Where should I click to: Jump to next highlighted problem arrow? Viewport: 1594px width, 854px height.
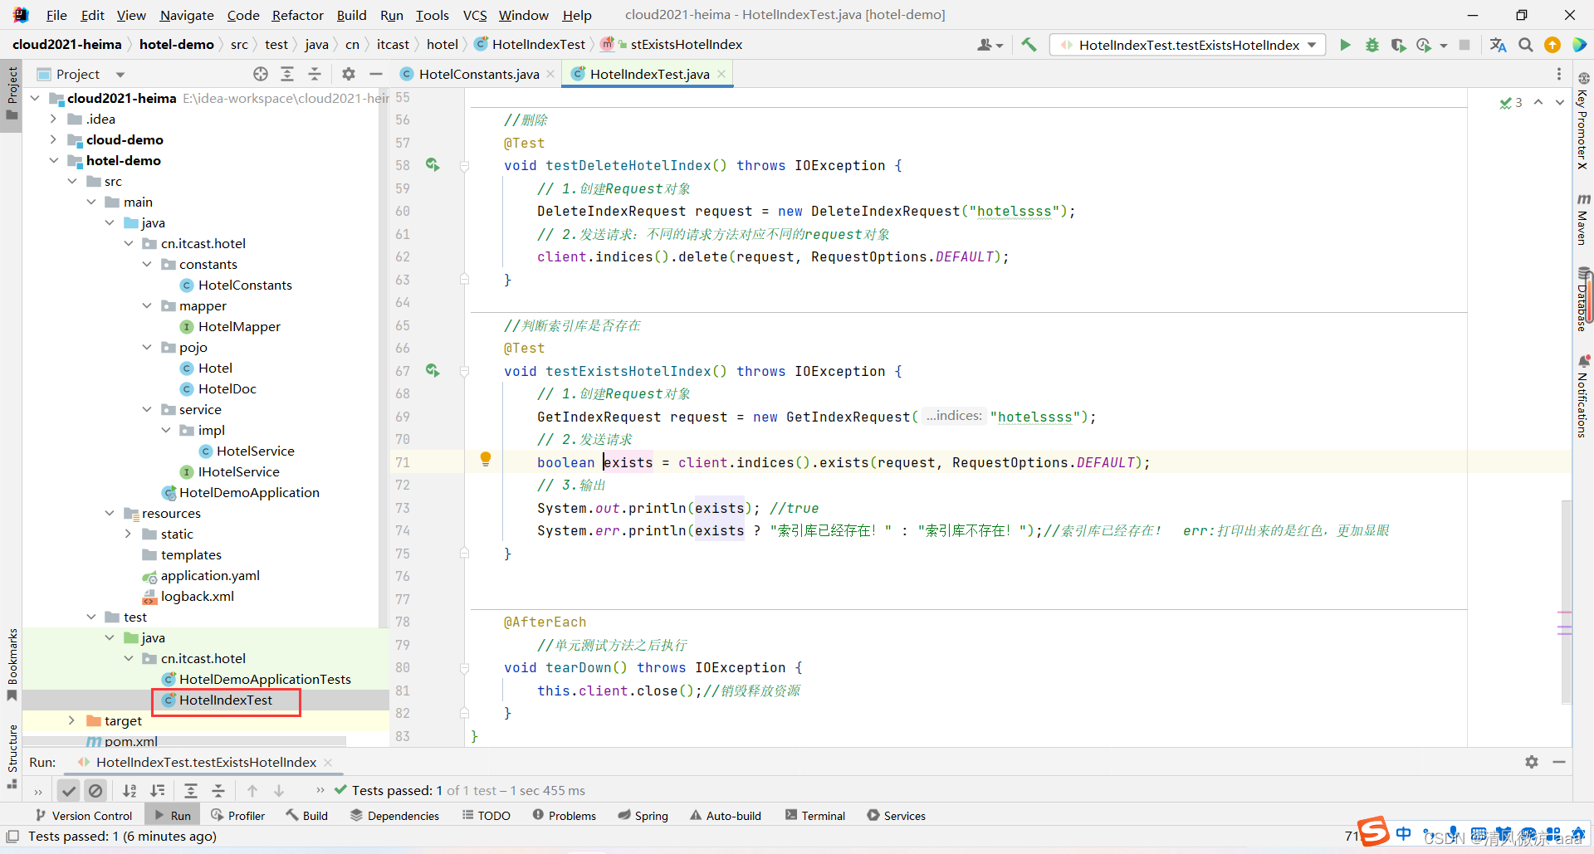pos(1560,102)
